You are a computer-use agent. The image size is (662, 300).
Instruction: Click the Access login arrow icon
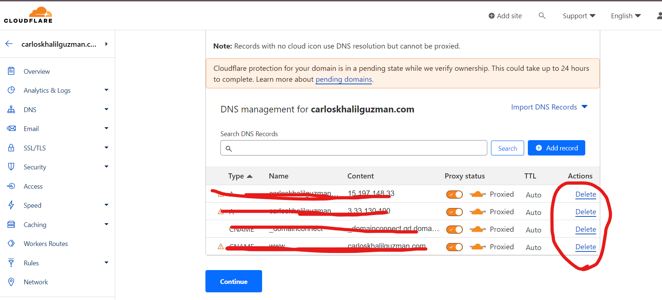[11, 186]
